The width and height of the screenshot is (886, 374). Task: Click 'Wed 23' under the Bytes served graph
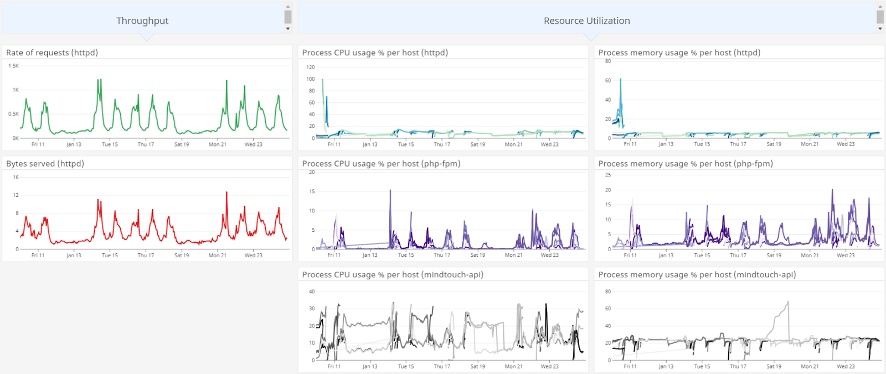click(x=254, y=256)
